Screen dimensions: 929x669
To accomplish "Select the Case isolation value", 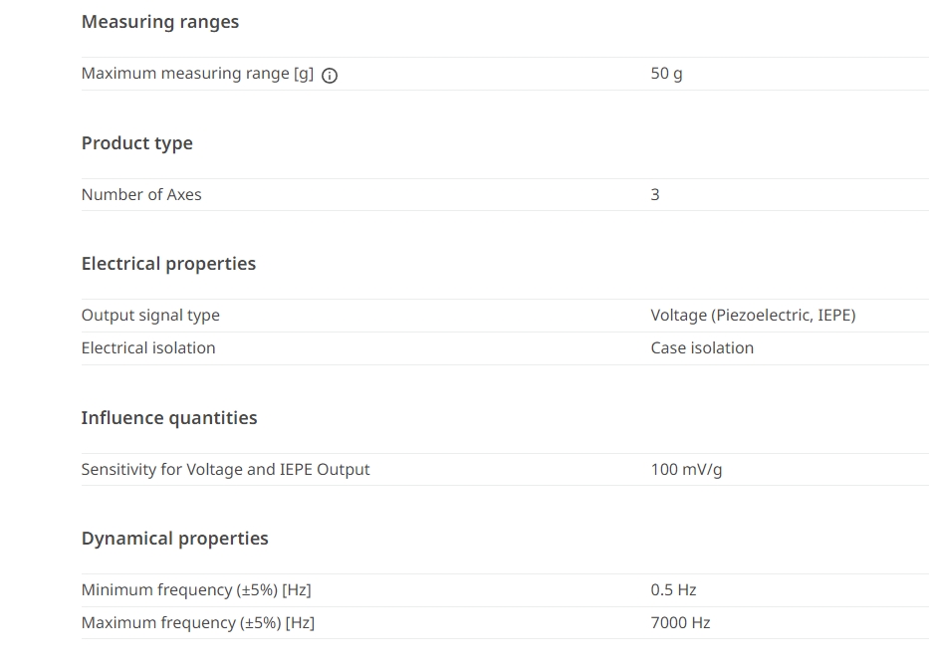I will (702, 347).
